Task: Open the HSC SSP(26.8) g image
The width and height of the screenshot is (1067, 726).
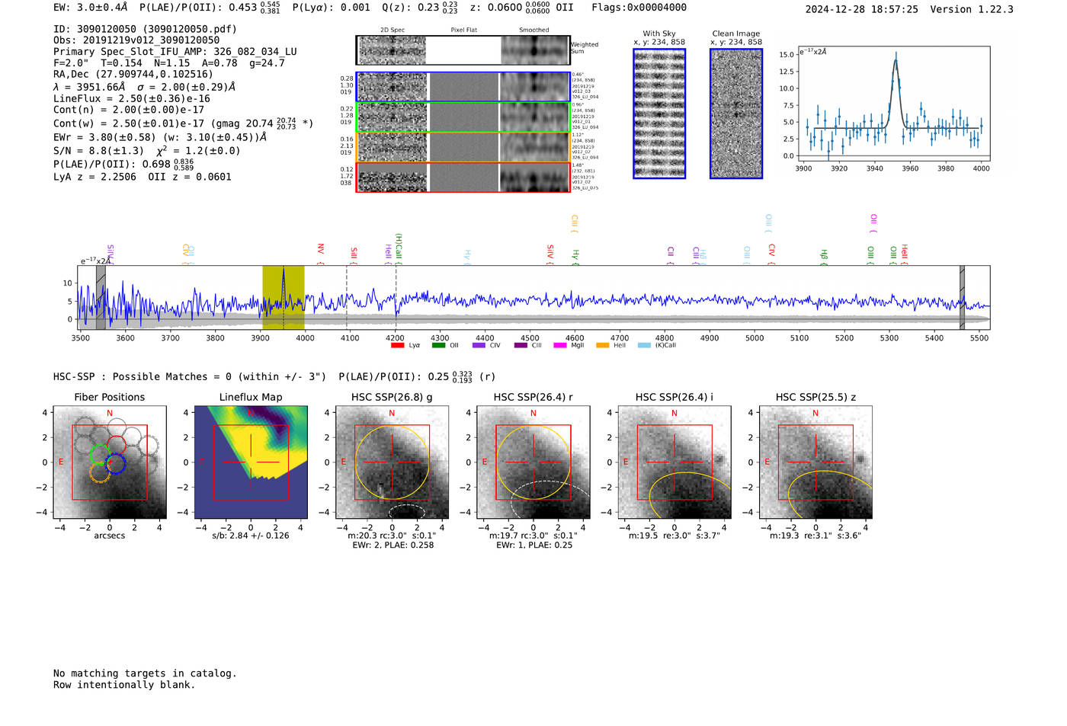Action: pos(392,462)
